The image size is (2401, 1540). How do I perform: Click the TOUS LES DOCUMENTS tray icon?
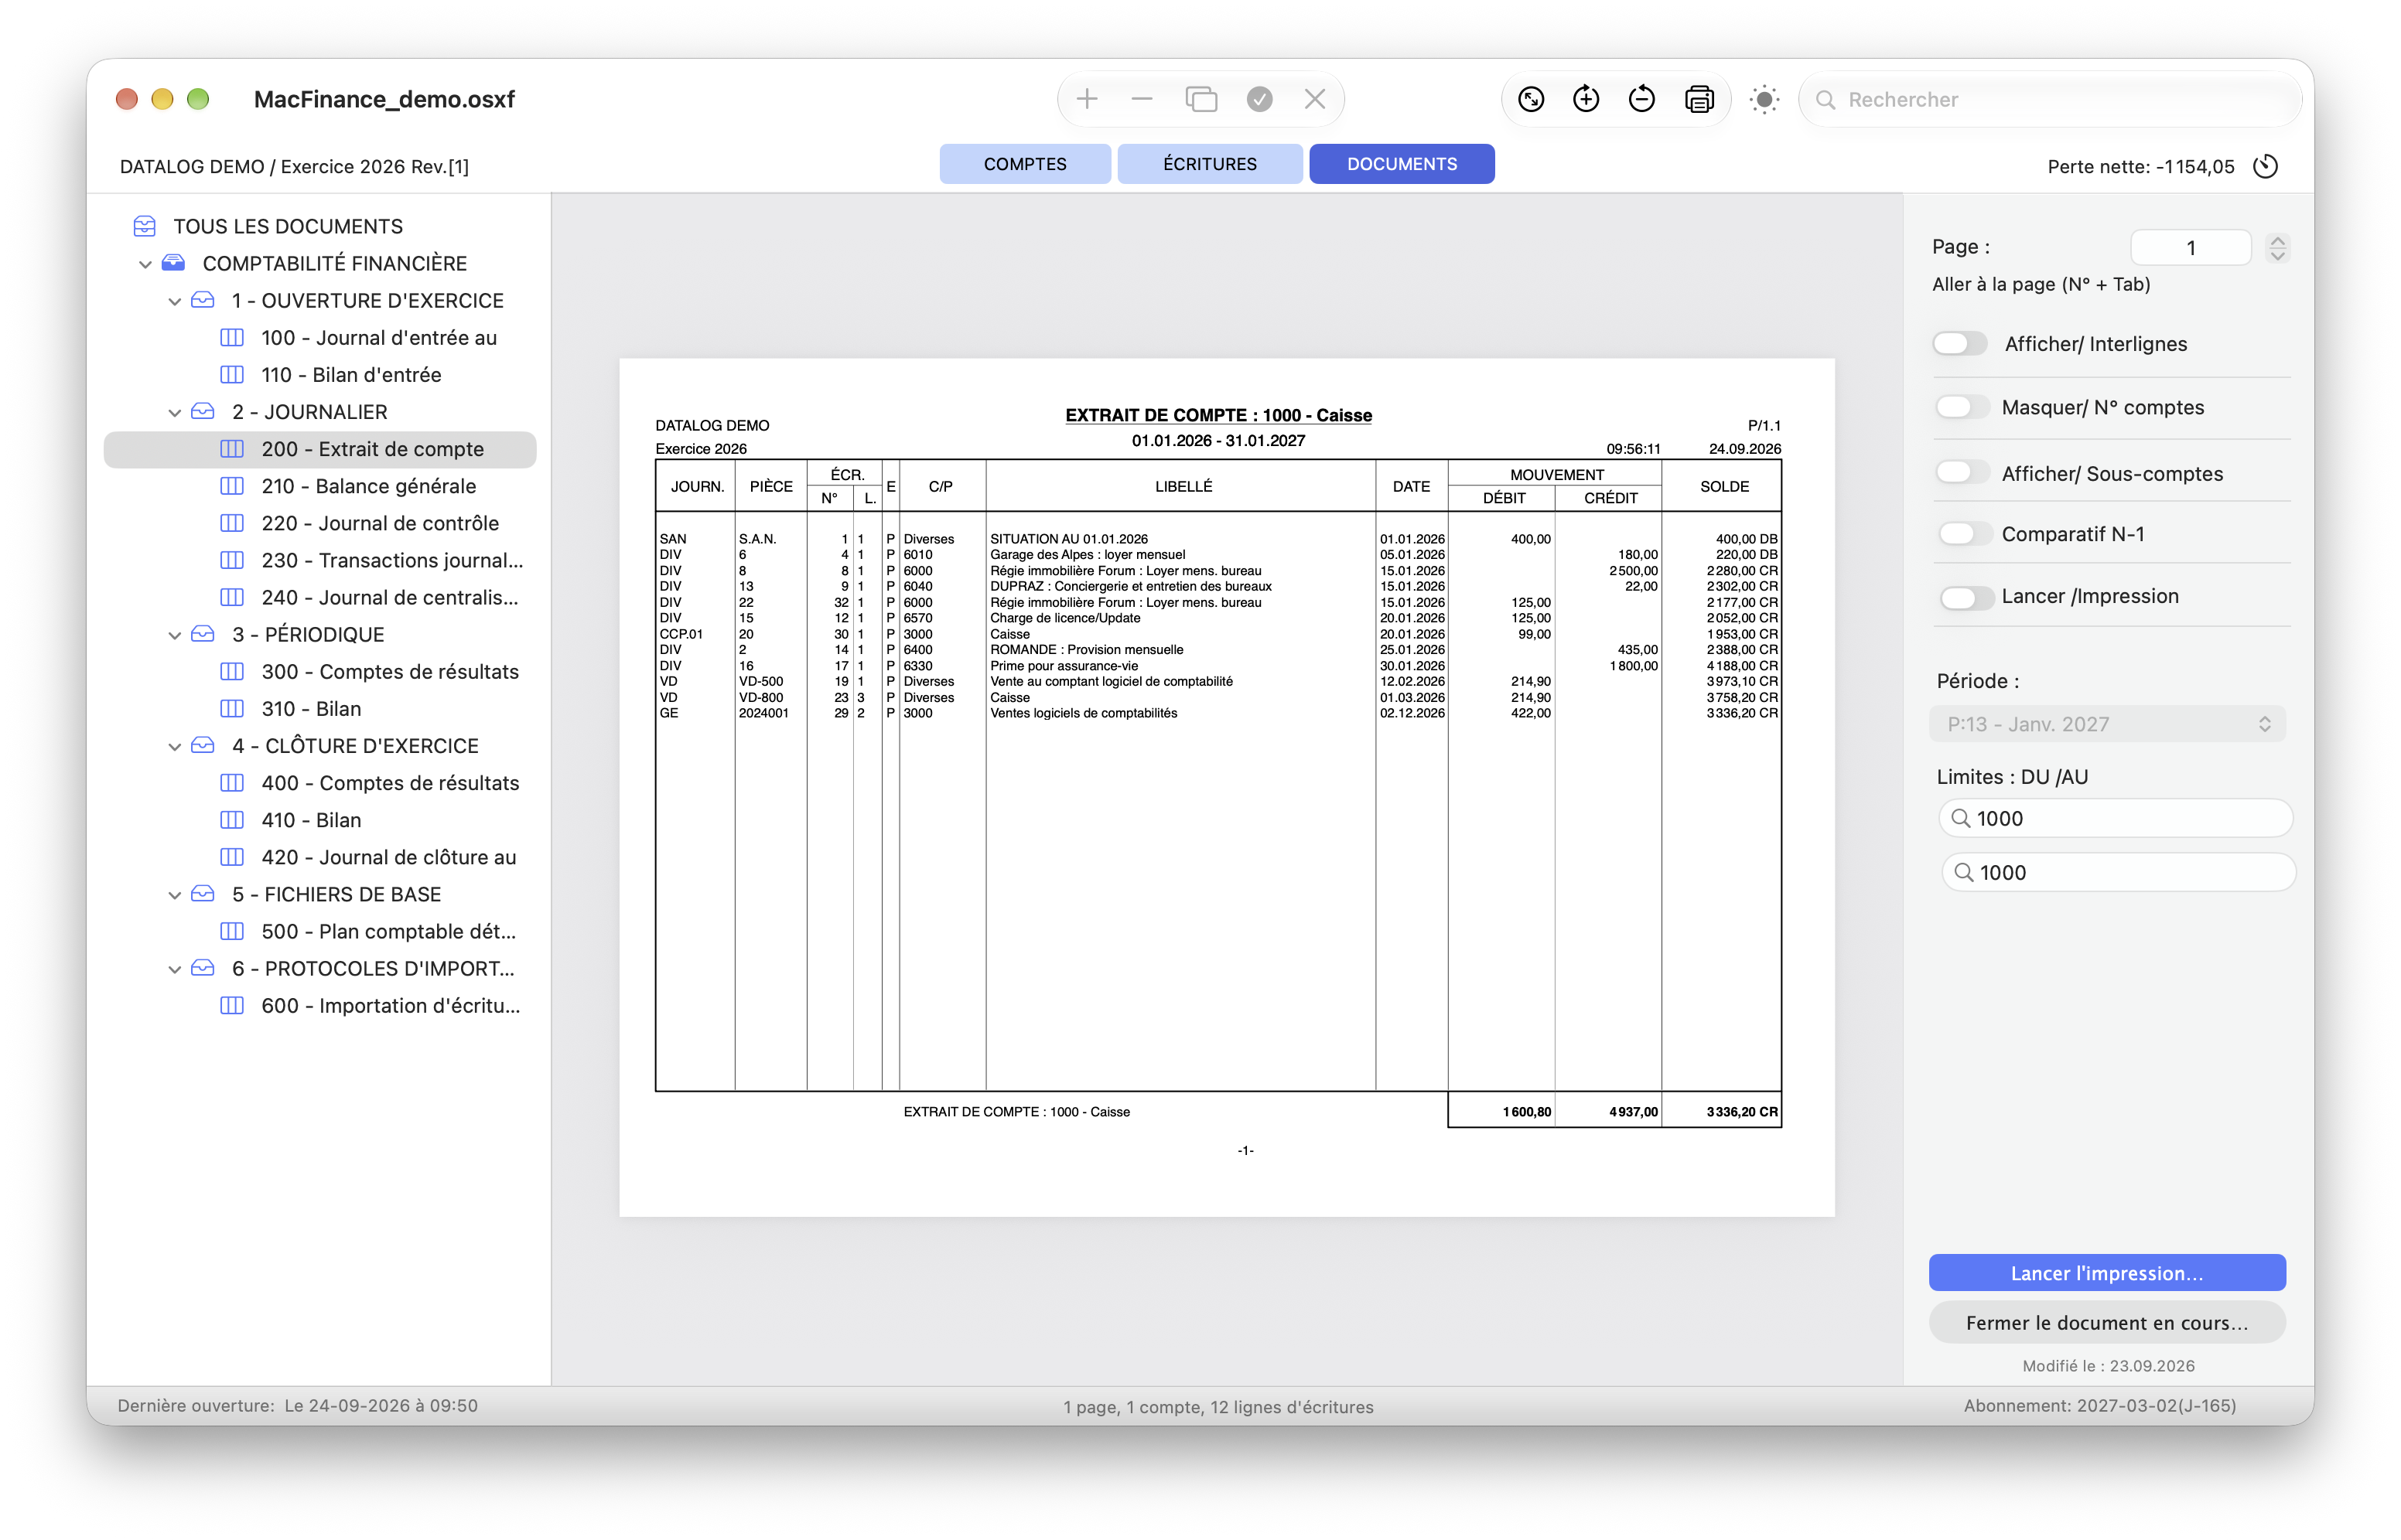click(144, 226)
